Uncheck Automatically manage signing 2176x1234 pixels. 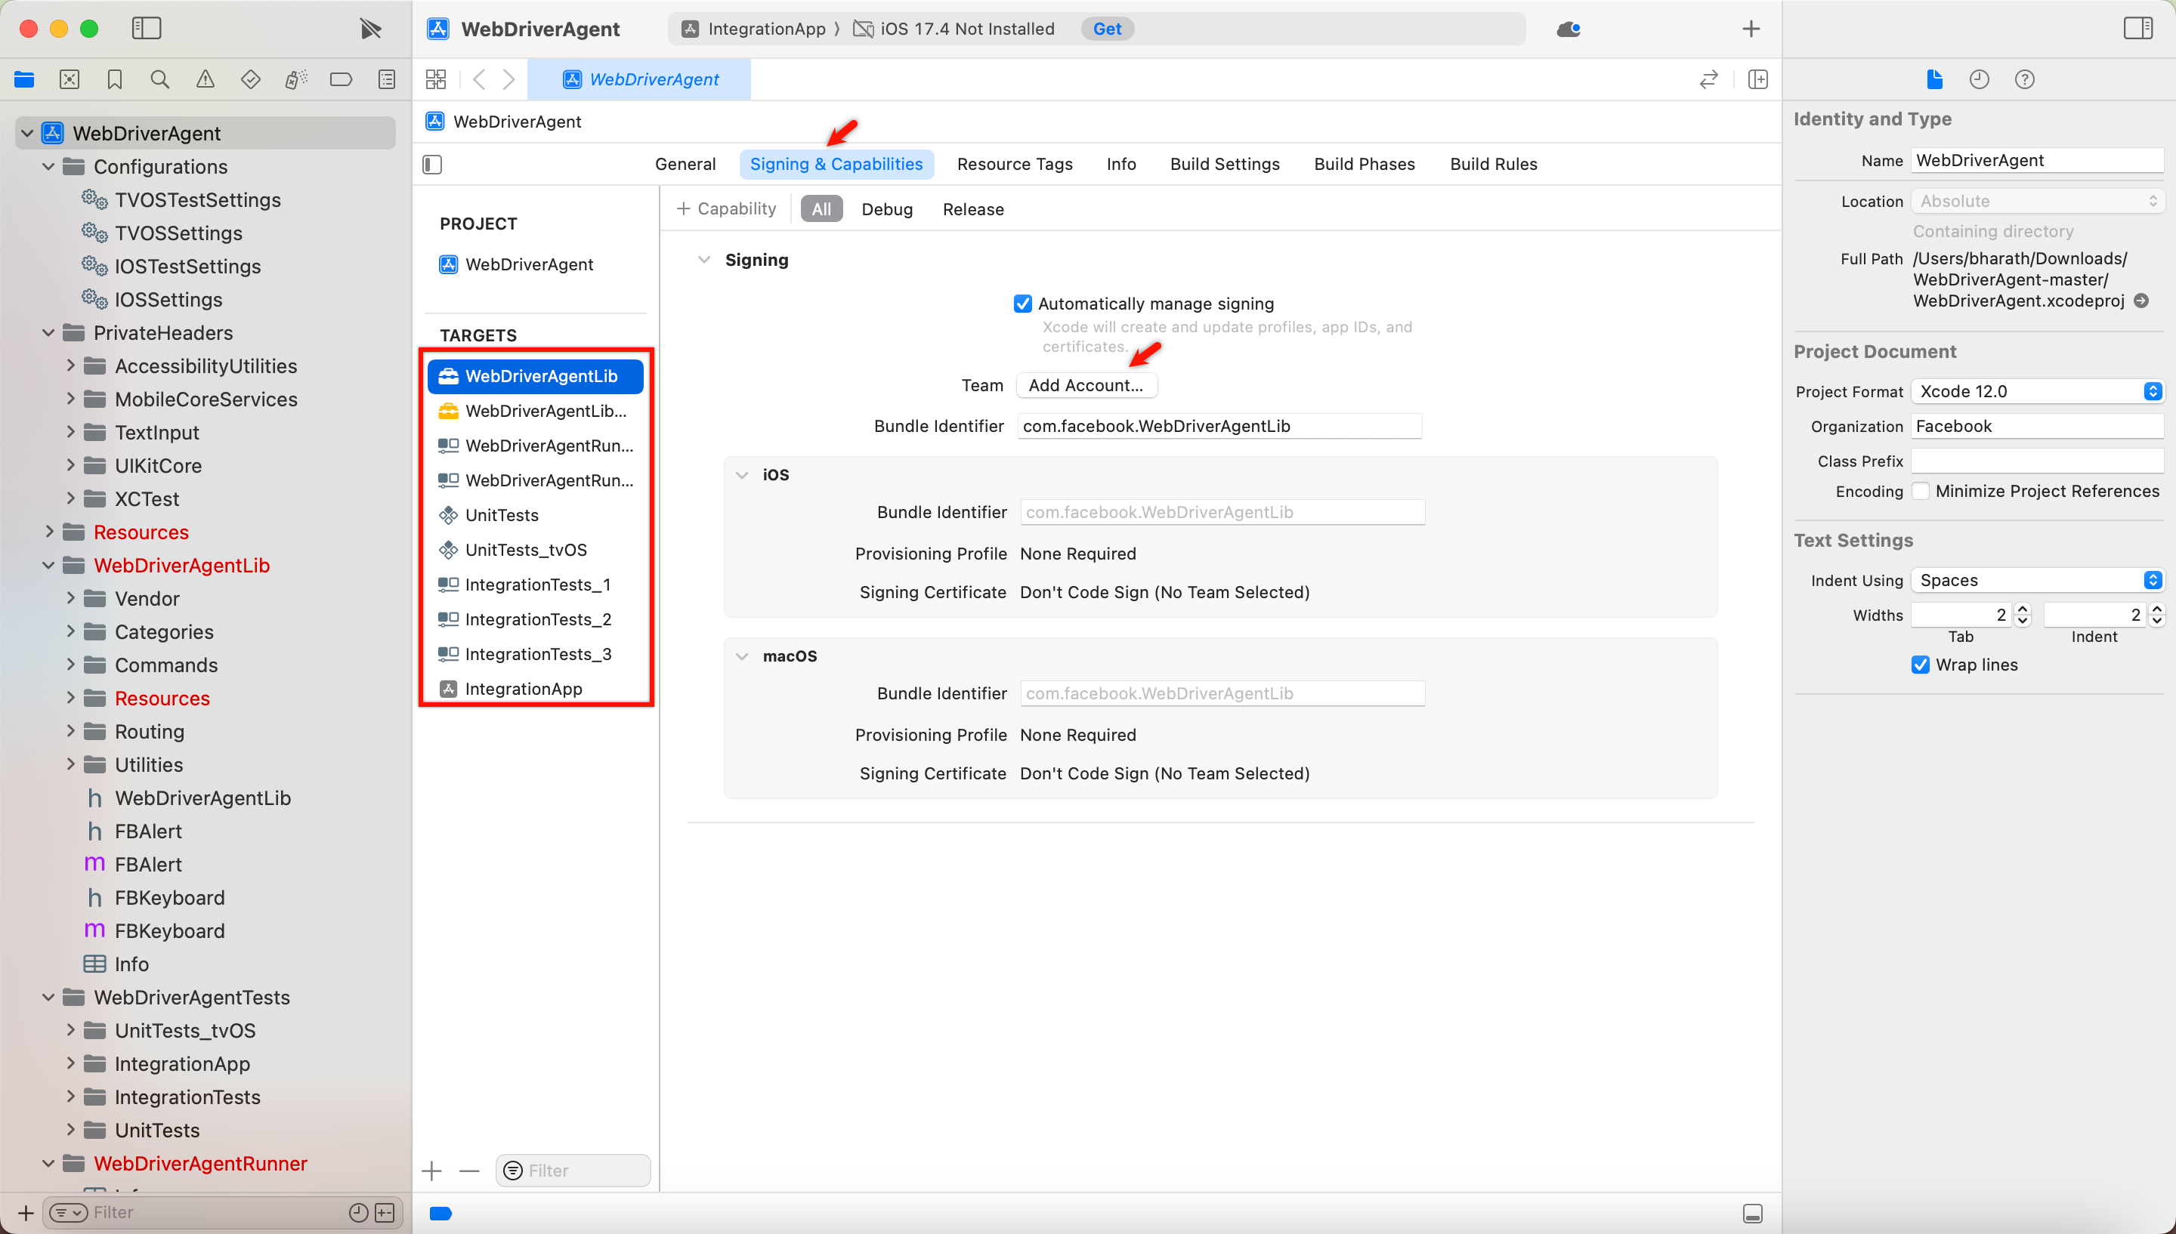coord(1022,304)
